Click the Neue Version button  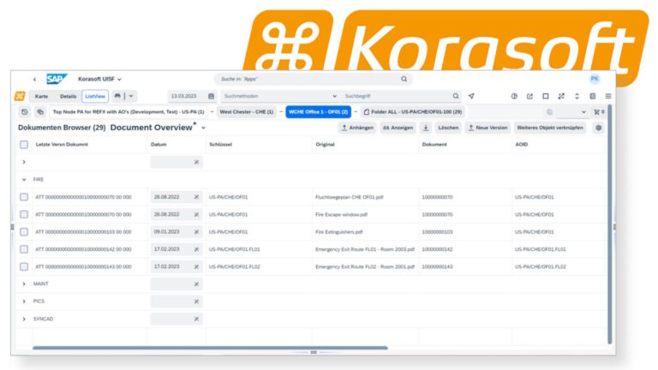pyautogui.click(x=488, y=128)
